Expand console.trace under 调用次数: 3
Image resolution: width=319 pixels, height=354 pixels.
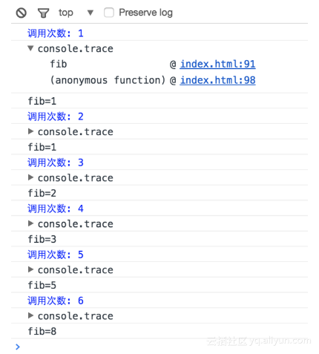tap(30, 177)
